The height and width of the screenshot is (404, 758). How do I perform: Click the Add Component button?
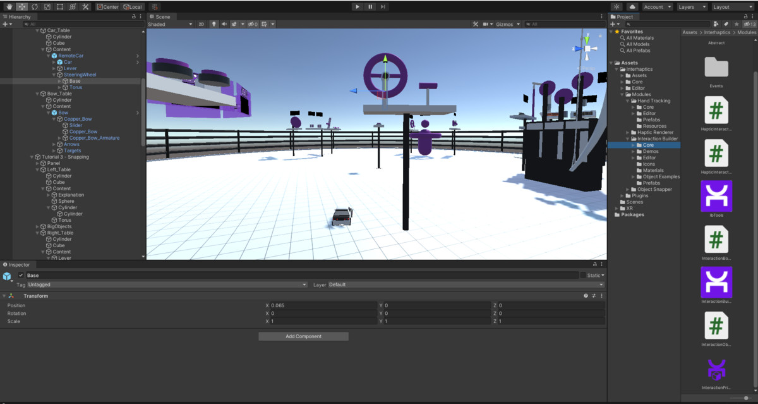coord(303,336)
